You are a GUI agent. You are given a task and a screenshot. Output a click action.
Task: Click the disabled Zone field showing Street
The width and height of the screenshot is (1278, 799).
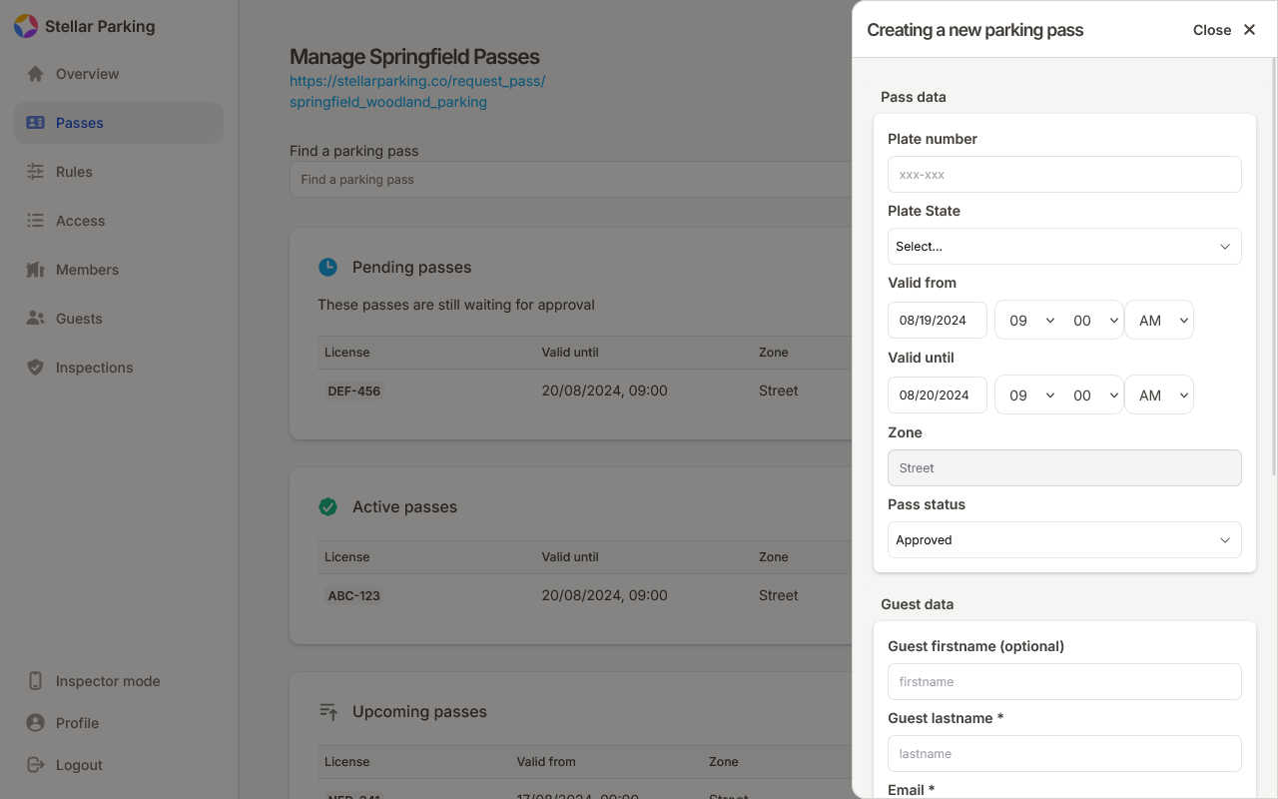click(1064, 468)
